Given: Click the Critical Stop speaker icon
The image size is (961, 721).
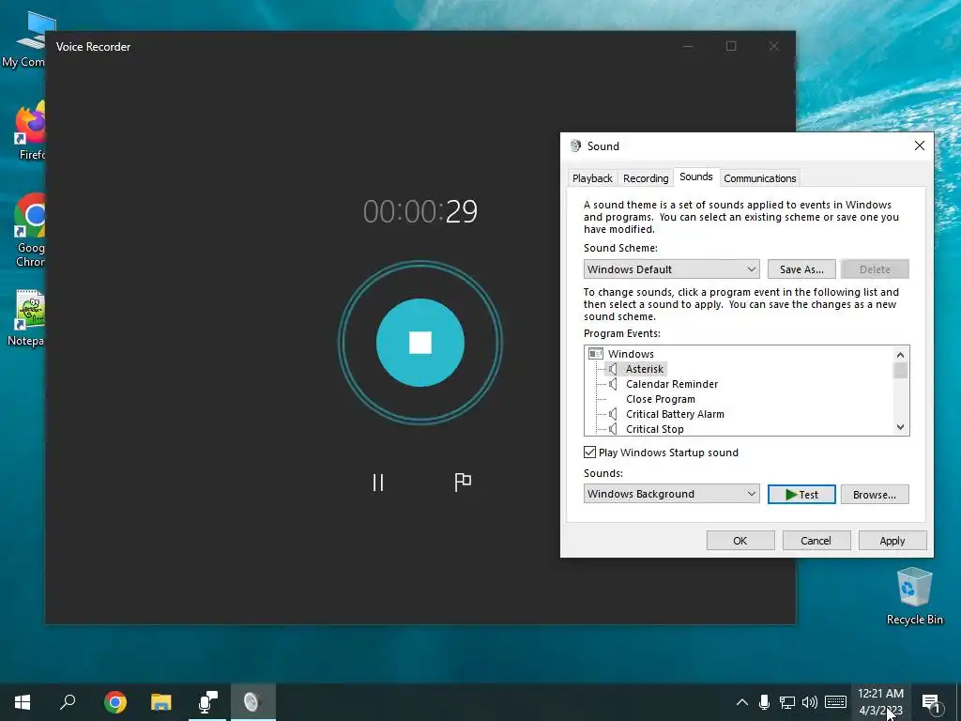Looking at the screenshot, I should click(x=613, y=429).
